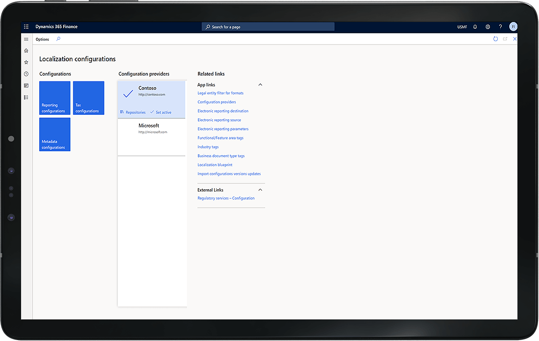539x341 pixels.
Task: Collapse the External Links section
Action: click(260, 190)
